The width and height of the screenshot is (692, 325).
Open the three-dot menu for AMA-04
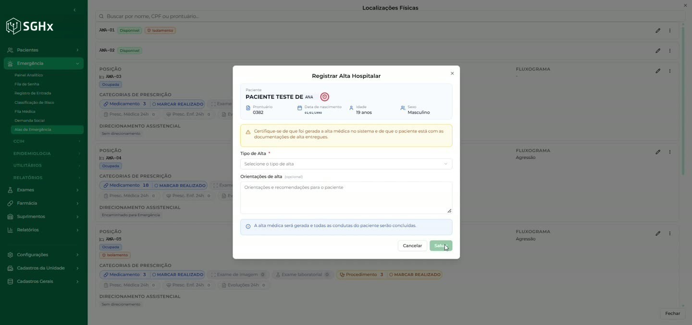tap(670, 152)
